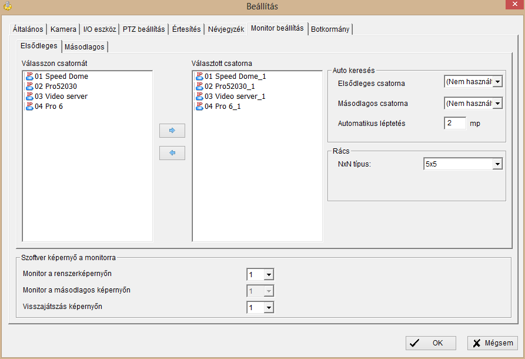Click IP icon of 01 Speed Dome_1
The image size is (525, 359).
(x=199, y=77)
